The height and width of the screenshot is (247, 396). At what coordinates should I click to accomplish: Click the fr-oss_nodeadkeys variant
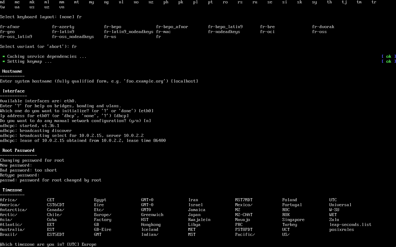pos(73,36)
